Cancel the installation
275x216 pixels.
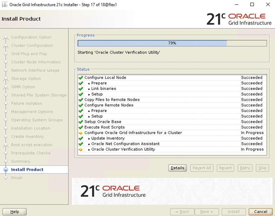tap(261, 212)
